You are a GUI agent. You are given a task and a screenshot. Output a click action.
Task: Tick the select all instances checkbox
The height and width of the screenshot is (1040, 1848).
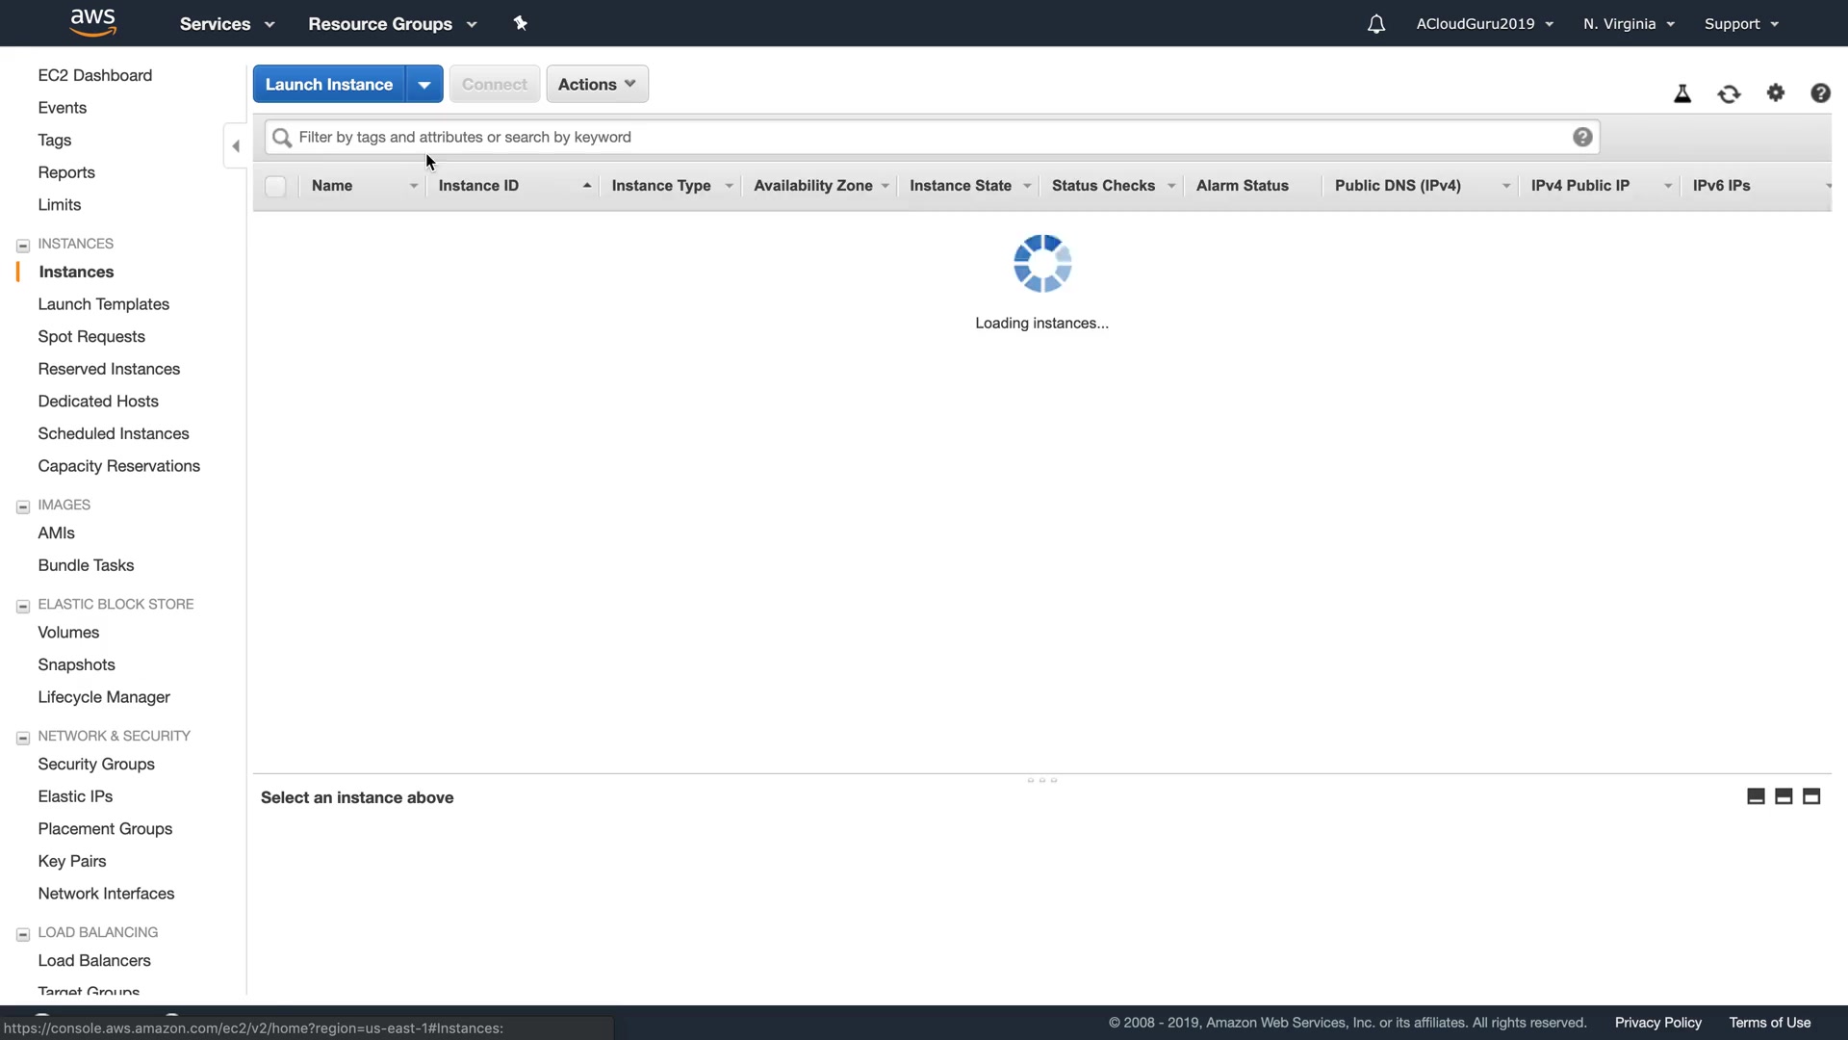[275, 186]
